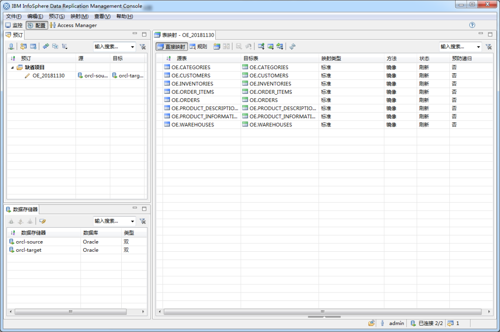Viewport: 500px width, 332px height.
Task: Sort by the 源表 column header
Action: coord(182,58)
